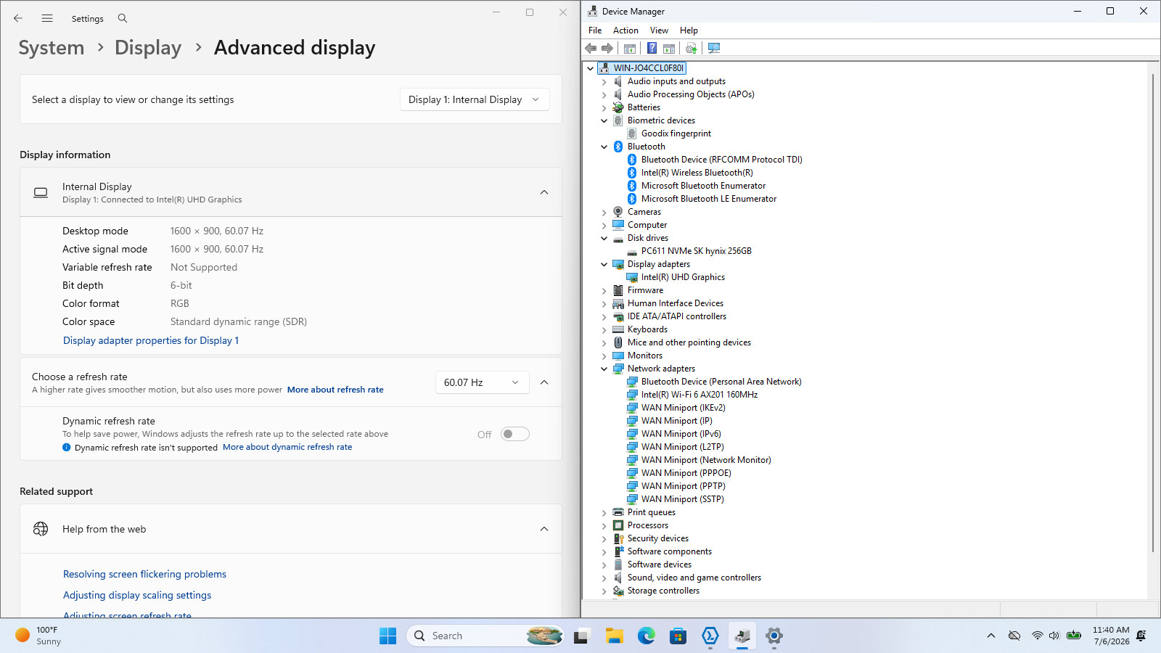
Task: Open Microsoft Store from the taskbar
Action: (x=678, y=636)
